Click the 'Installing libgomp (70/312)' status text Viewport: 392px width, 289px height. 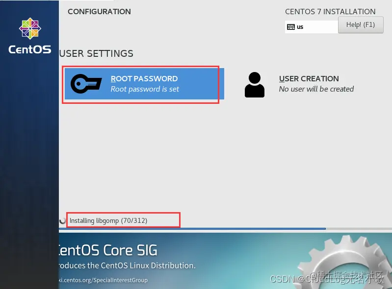pos(108,220)
